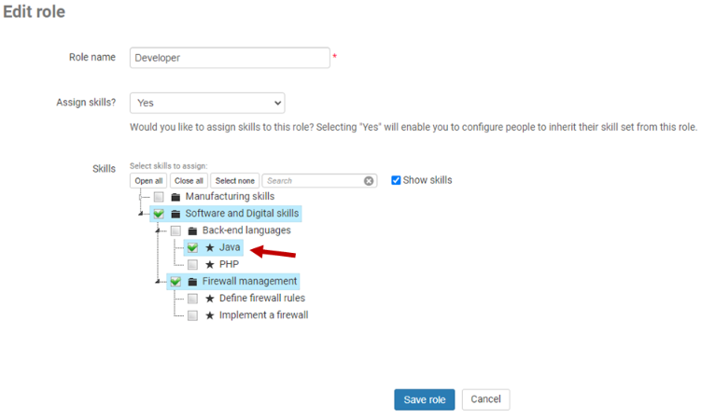Viewport: 701px width, 419px height.
Task: Click the Firewall management folder icon
Action: click(x=192, y=281)
